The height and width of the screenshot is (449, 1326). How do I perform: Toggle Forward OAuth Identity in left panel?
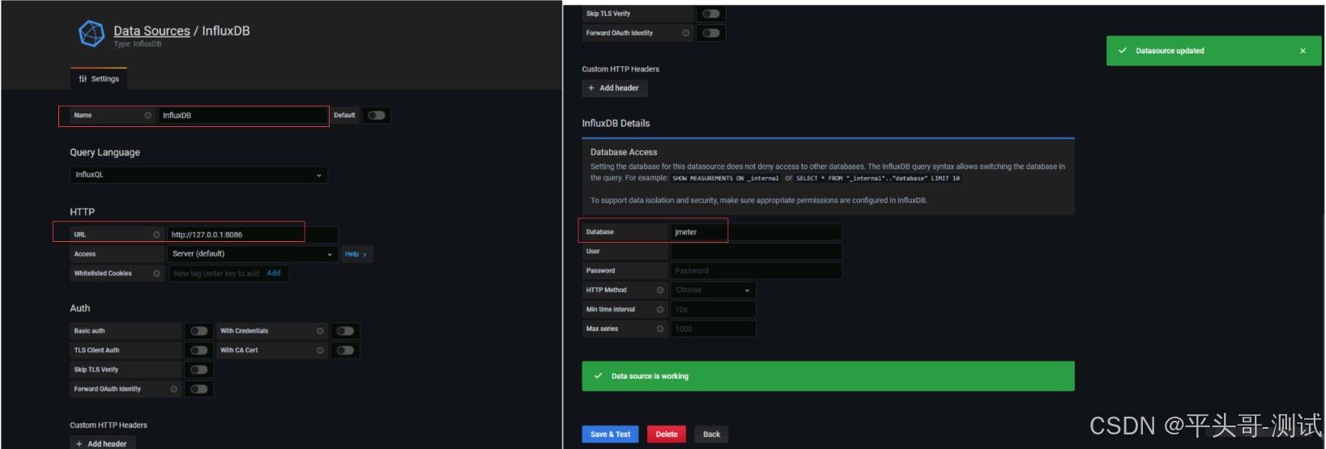tap(198, 389)
